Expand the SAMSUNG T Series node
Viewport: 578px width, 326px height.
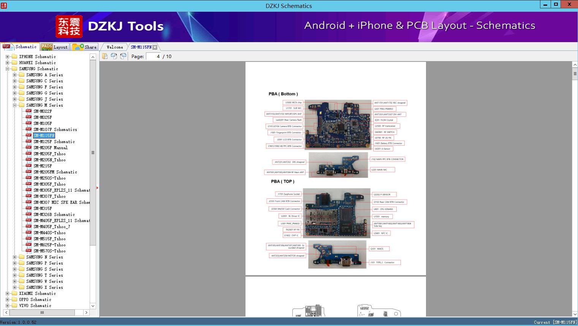click(x=14, y=275)
